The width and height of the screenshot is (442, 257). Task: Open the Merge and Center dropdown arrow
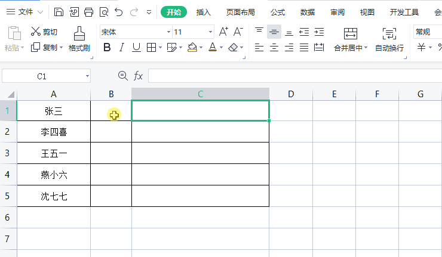366,47
